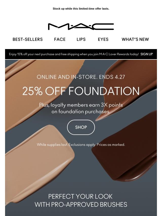Go to the LIPS category
This screenshot has width=162, height=216.
[81, 39]
